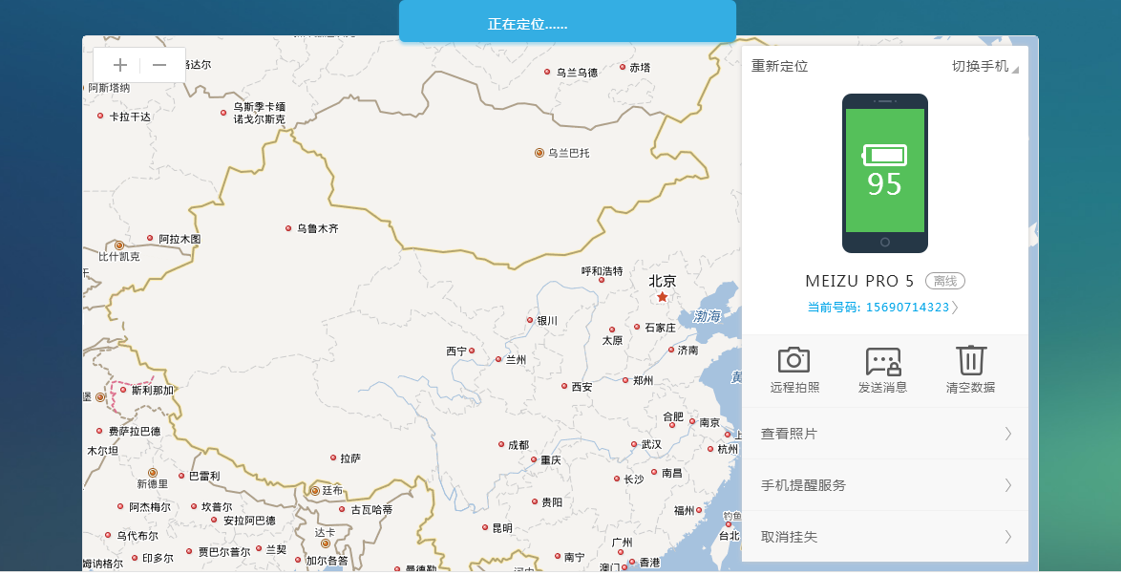This screenshot has height=575, width=1121.
Task: Zoom out with the map minus control
Action: 159,65
